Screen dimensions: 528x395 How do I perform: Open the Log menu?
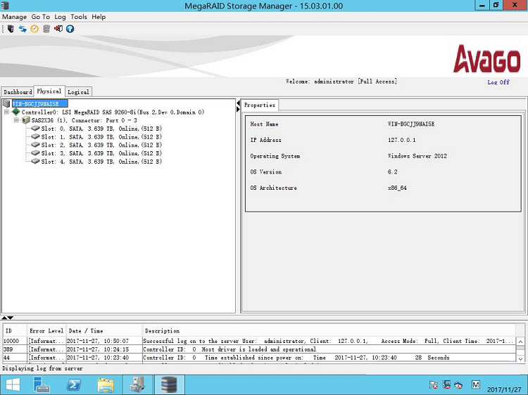click(x=60, y=17)
